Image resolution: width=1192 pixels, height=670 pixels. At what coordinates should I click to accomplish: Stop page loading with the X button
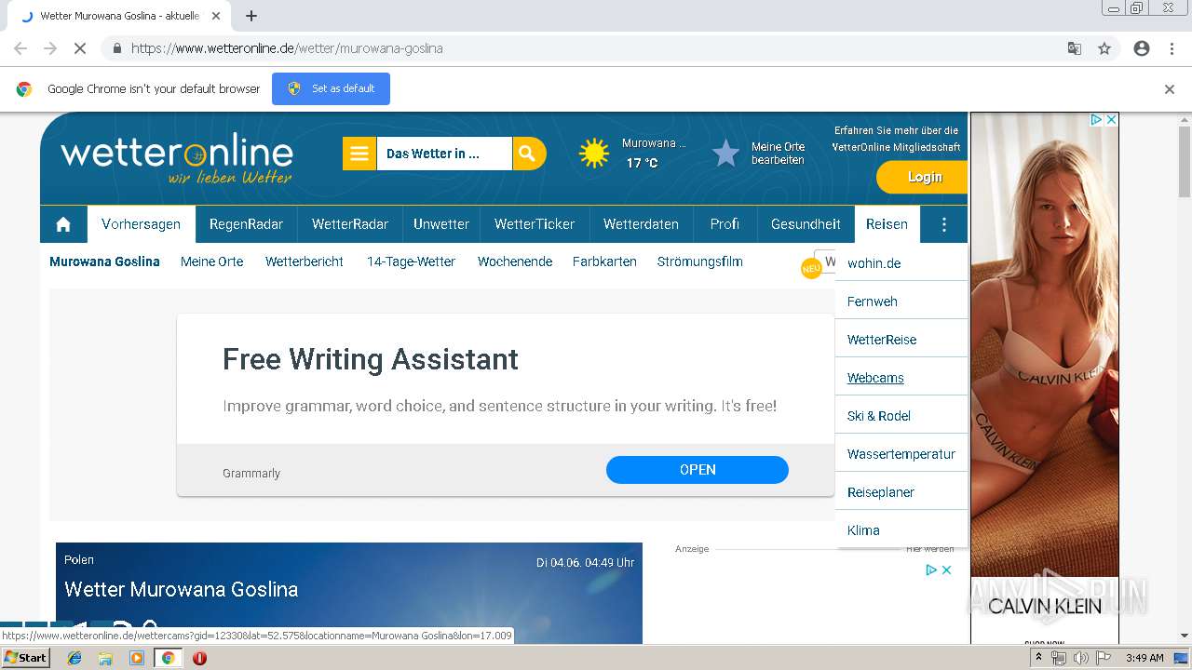(x=80, y=48)
